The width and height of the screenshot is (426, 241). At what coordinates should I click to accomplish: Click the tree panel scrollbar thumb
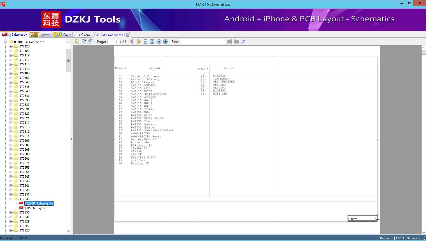click(68, 61)
